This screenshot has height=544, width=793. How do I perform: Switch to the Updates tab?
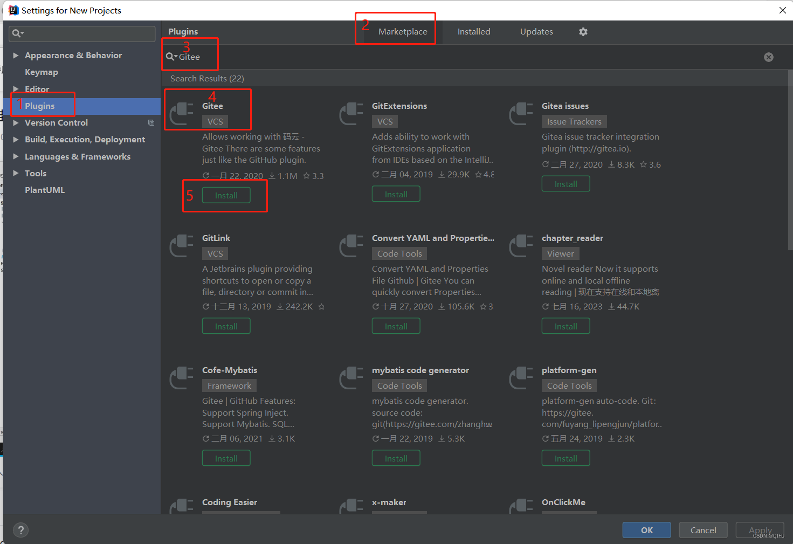click(536, 32)
